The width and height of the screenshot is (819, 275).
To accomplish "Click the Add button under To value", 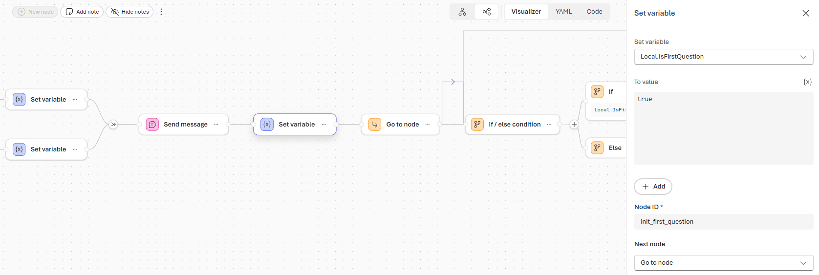I will point(653,187).
